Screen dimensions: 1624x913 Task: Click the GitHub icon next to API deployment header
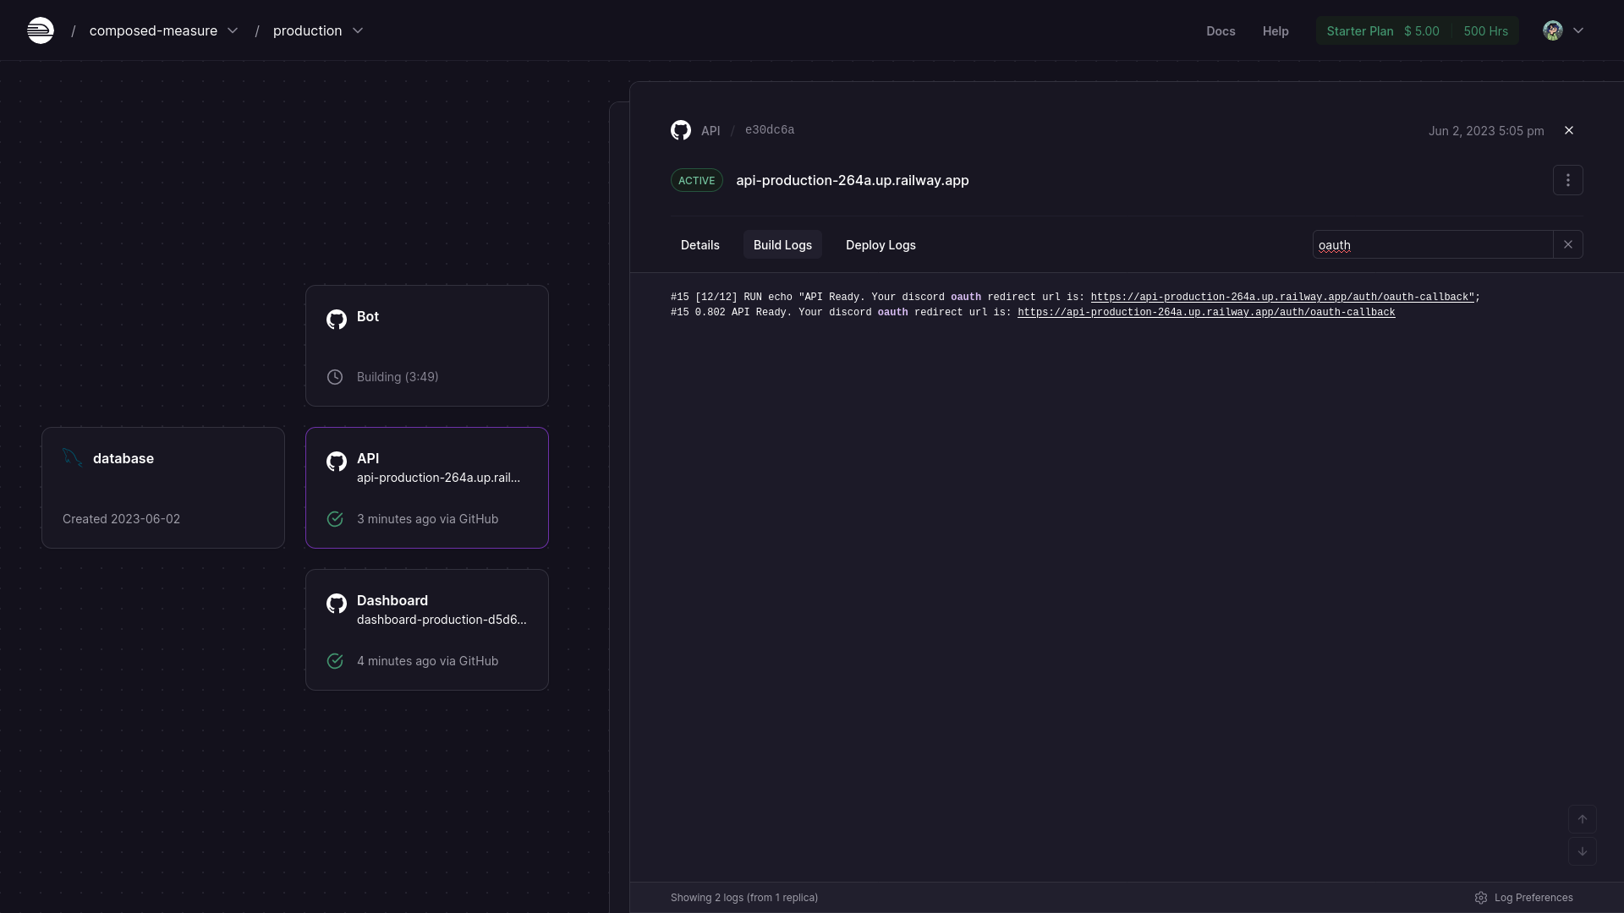(x=681, y=129)
